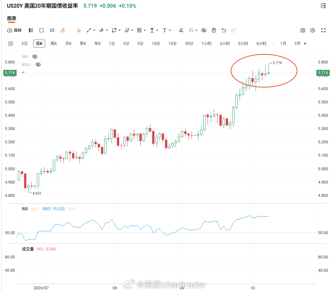
Task: Expand the channel tool dropdown
Action: pos(107,30)
